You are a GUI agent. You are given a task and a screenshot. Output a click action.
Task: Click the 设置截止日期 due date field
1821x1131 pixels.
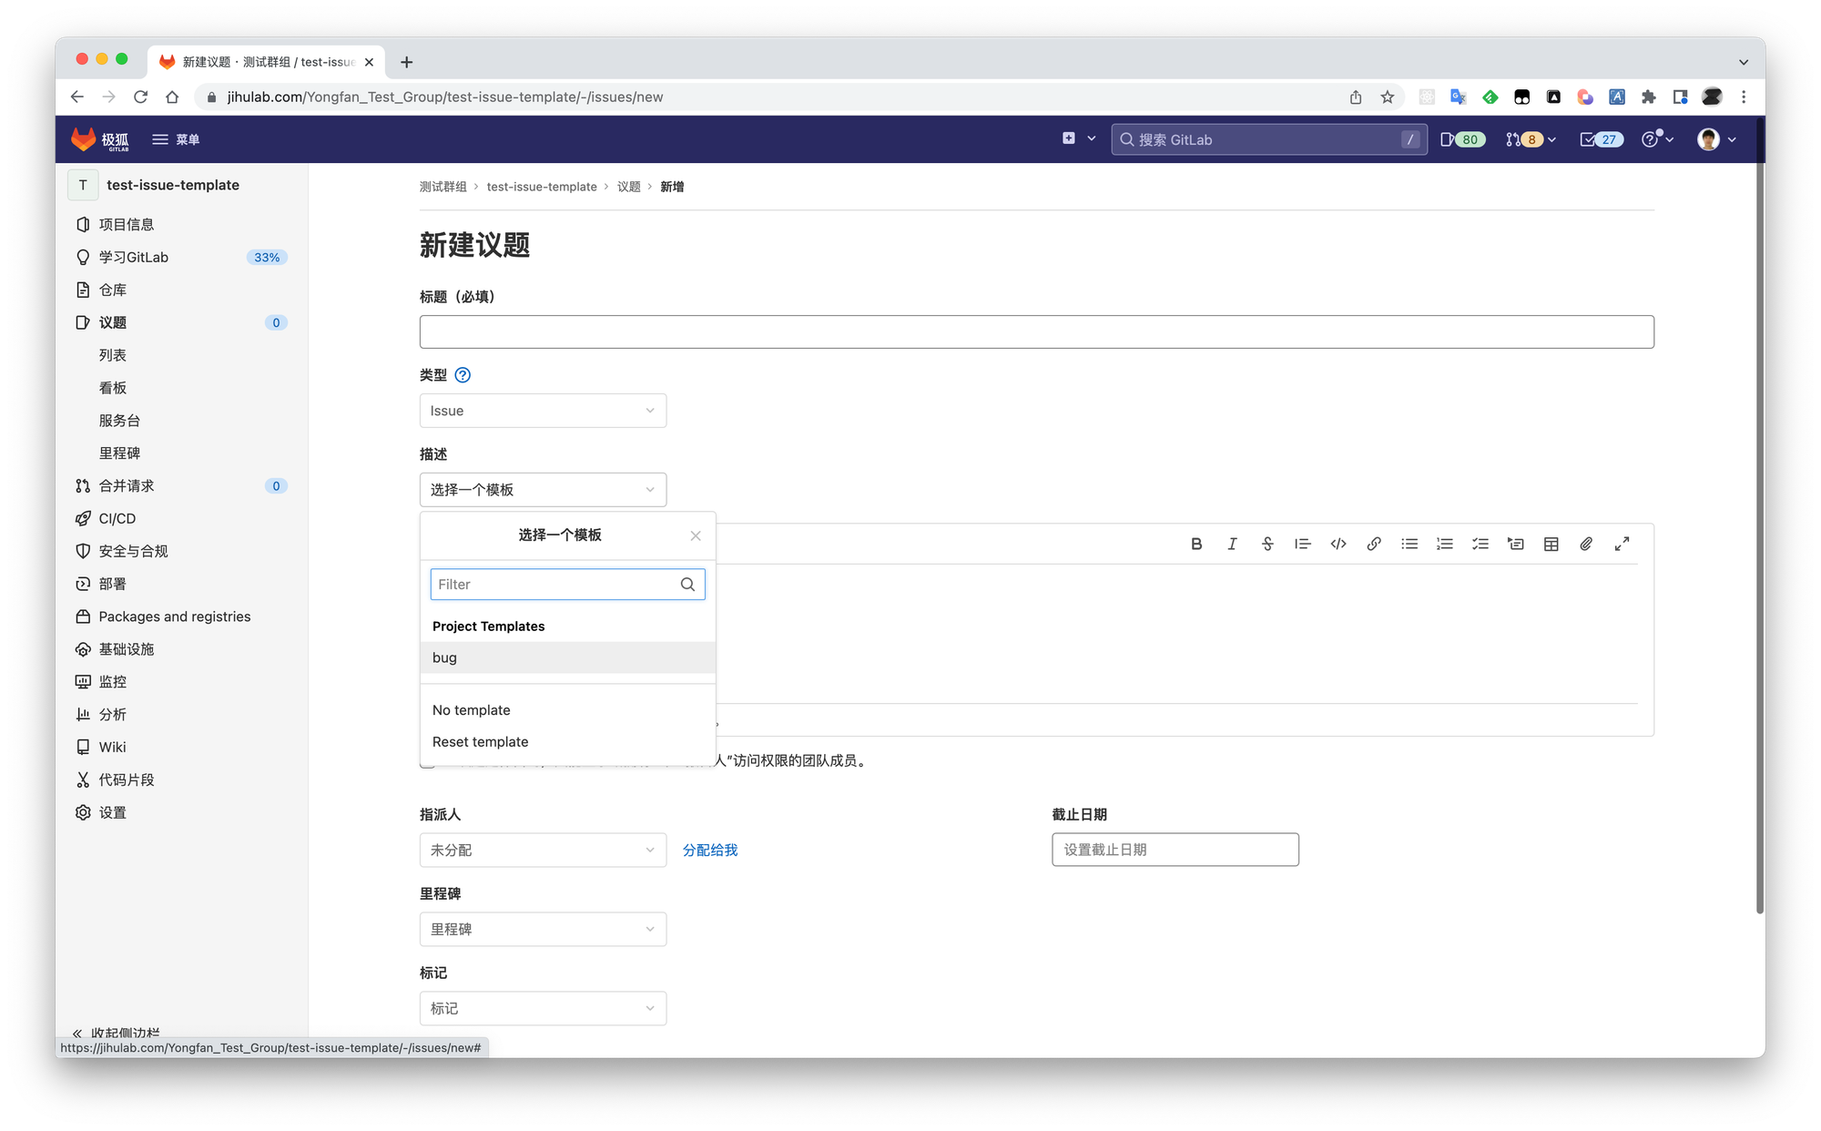[1175, 850]
